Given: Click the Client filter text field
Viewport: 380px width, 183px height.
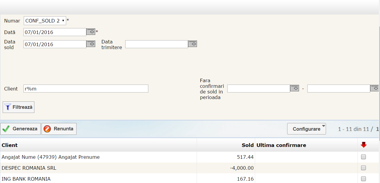Looking at the screenshot, I should click(x=86, y=89).
